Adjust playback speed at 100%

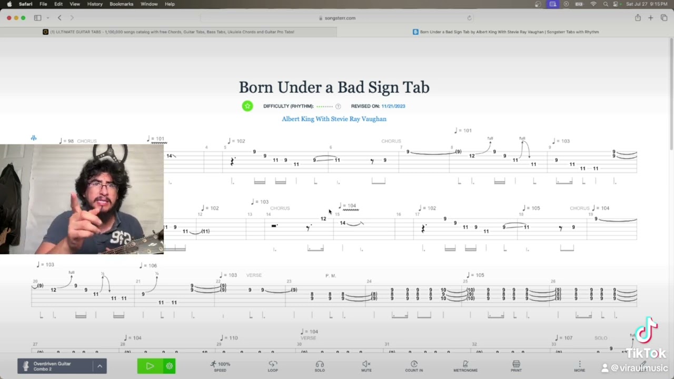[x=220, y=366]
